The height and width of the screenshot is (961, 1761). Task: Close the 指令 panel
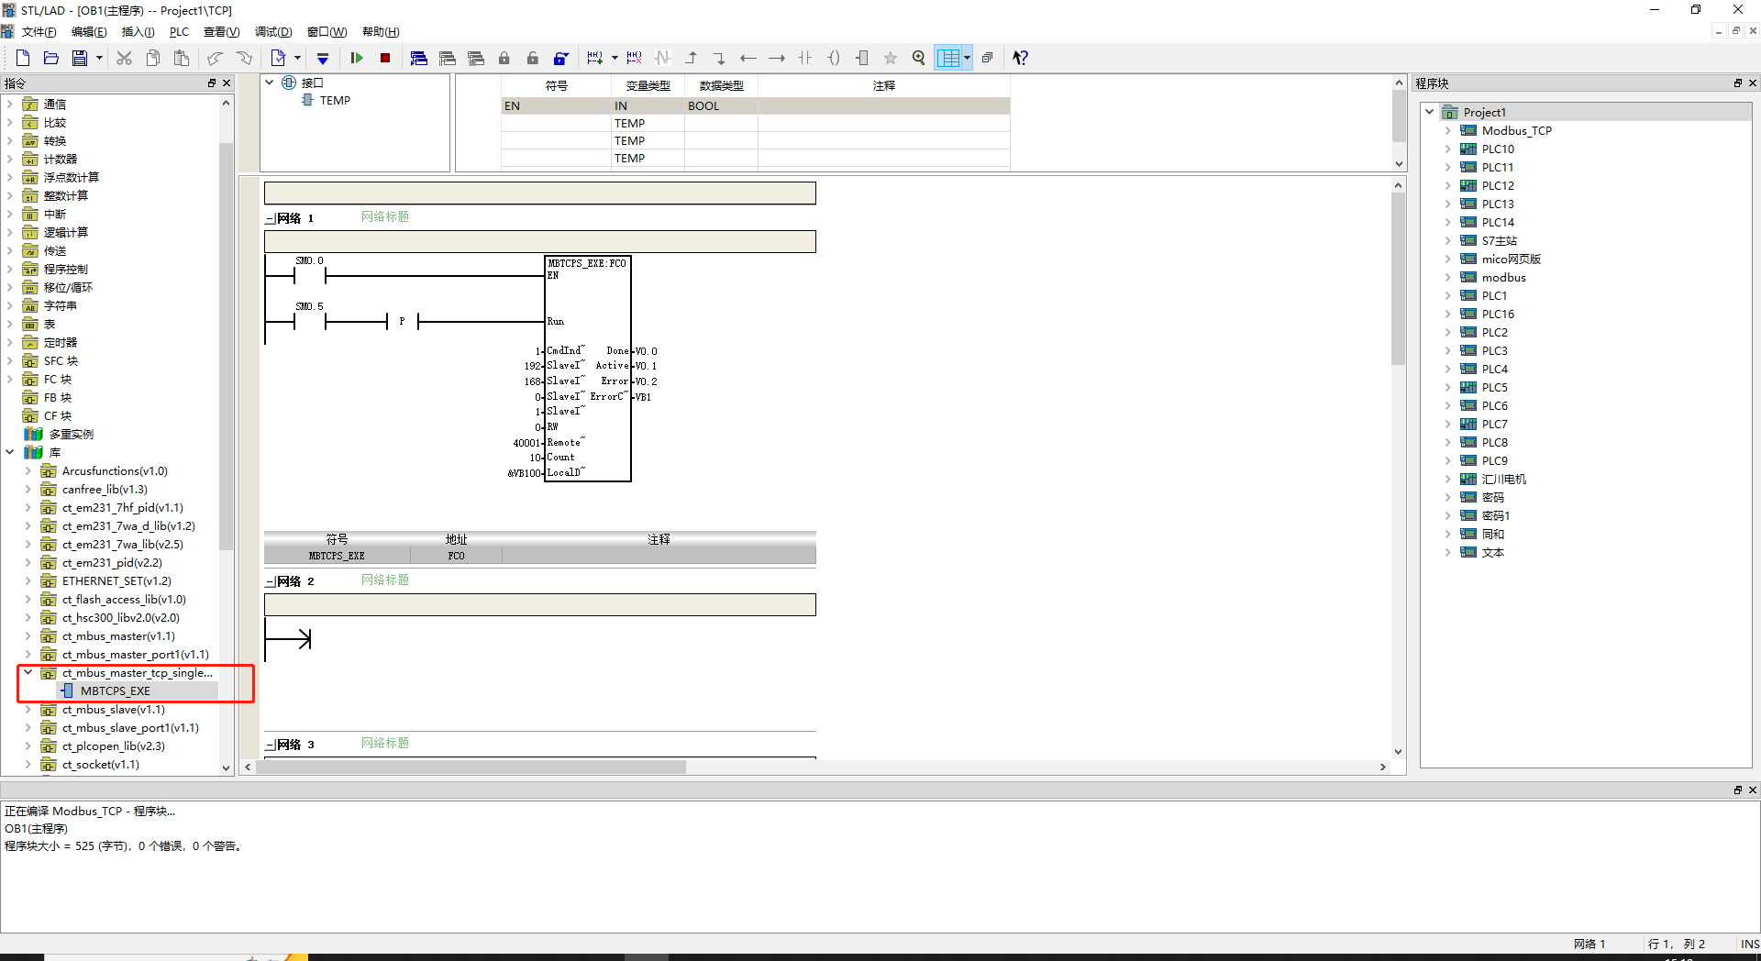point(227,83)
